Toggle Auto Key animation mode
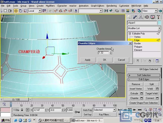This screenshot has height=123, width=163. [87, 110]
